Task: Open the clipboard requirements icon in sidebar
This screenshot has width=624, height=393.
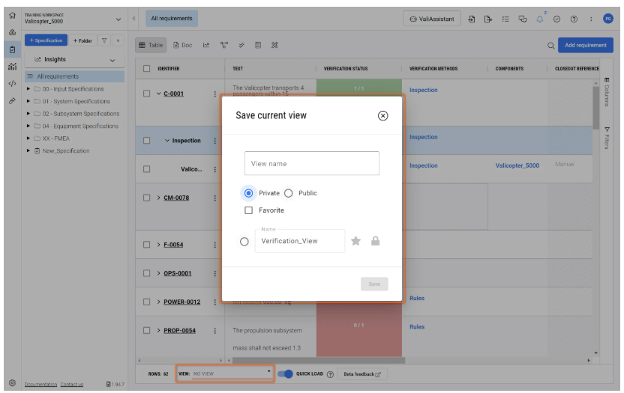Action: click(12, 49)
